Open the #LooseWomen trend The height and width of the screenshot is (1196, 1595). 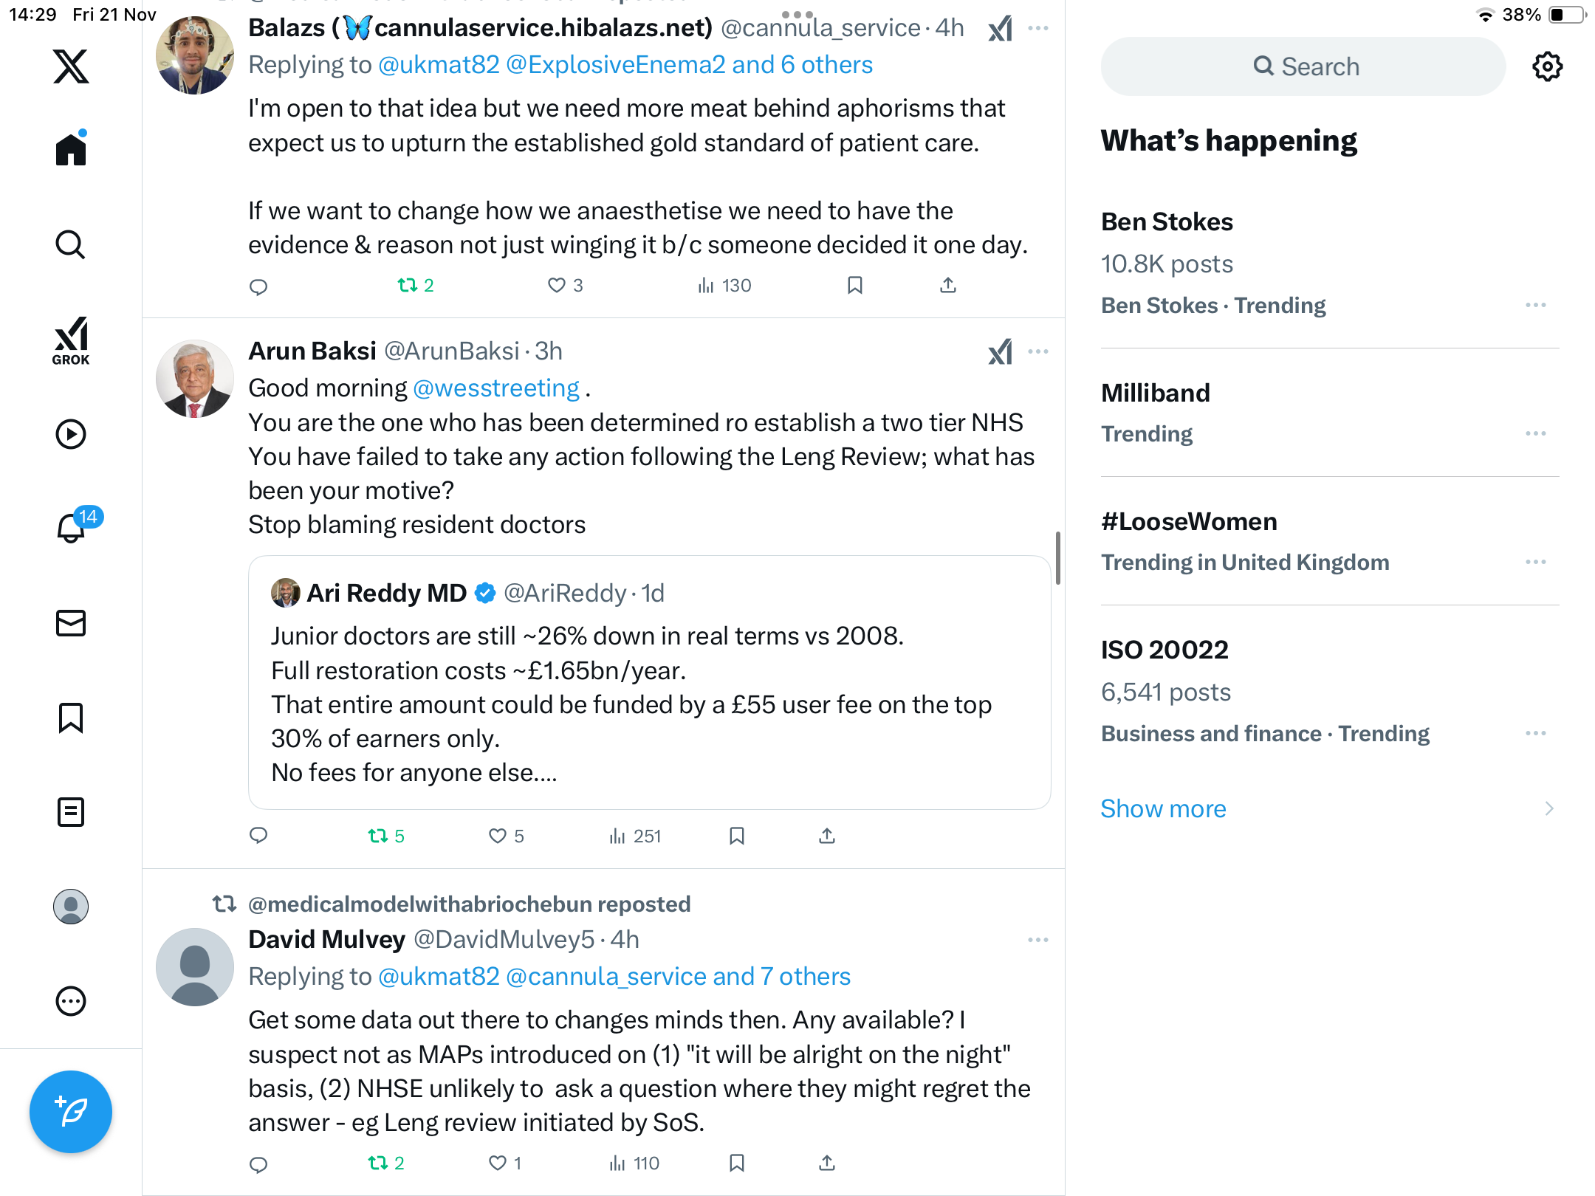[1189, 521]
